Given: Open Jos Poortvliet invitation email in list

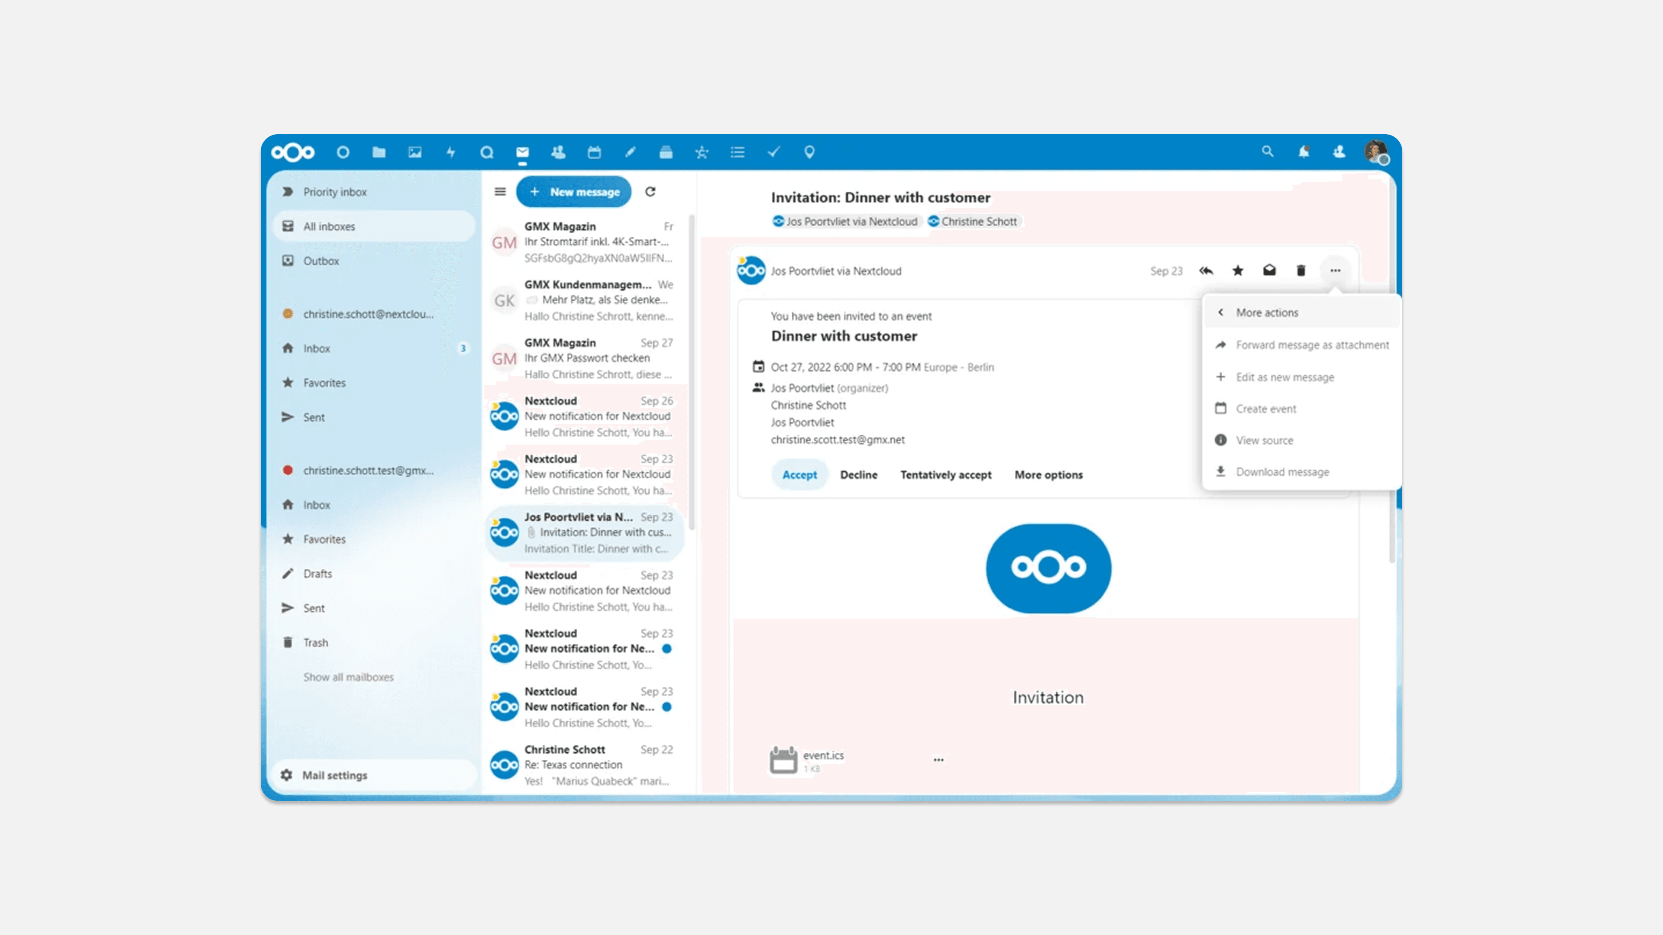Looking at the screenshot, I should click(x=584, y=532).
